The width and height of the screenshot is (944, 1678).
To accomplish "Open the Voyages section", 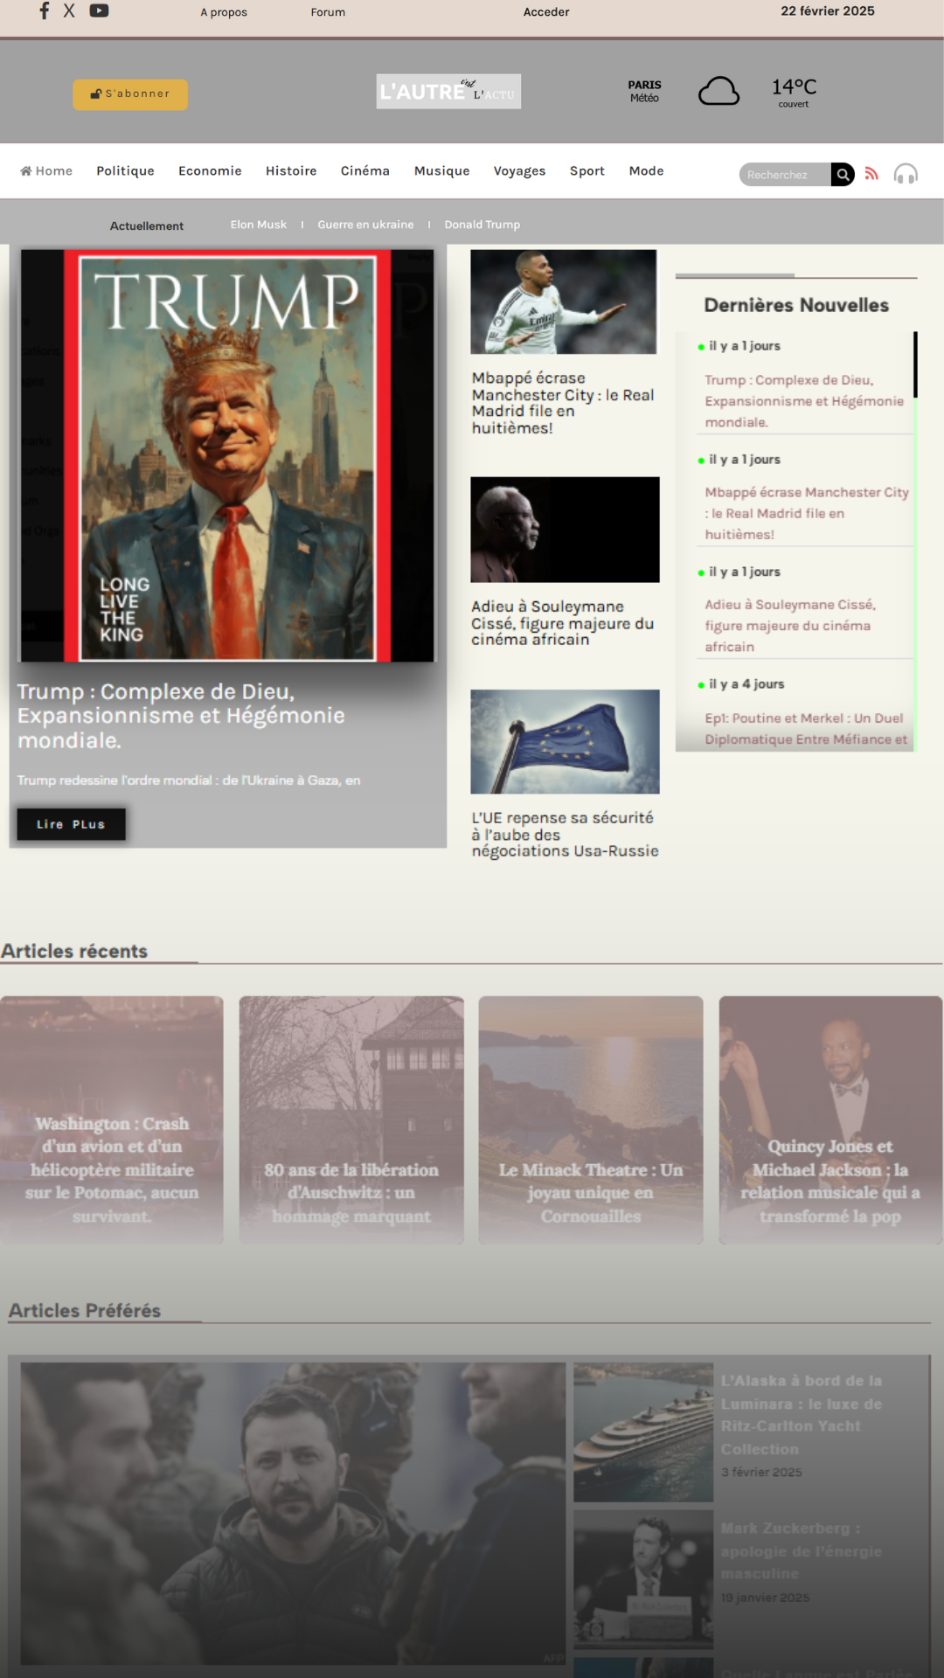I will 519,171.
